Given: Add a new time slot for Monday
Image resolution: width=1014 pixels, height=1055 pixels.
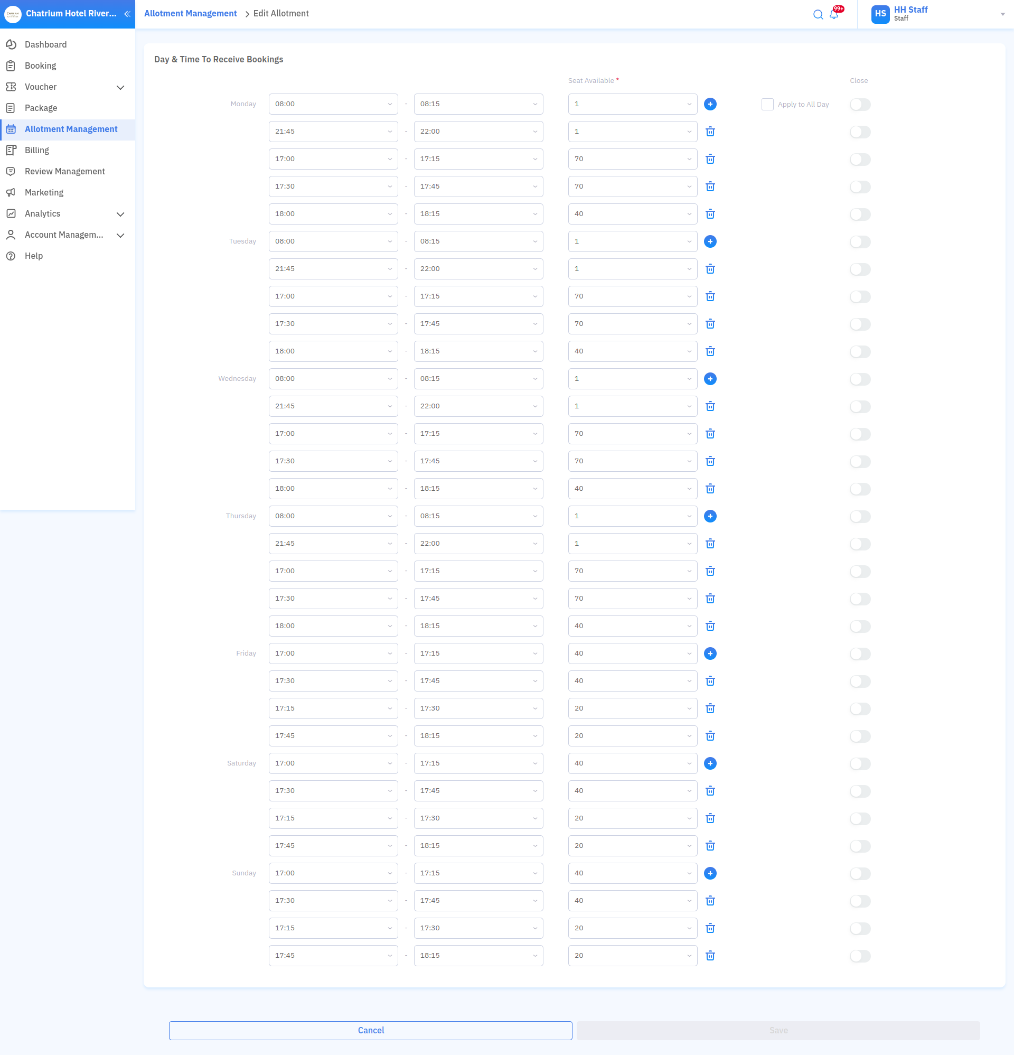Looking at the screenshot, I should pyautogui.click(x=710, y=105).
